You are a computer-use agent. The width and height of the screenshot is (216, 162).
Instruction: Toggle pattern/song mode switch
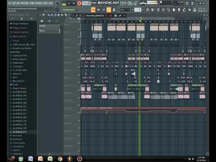pos(63,4)
